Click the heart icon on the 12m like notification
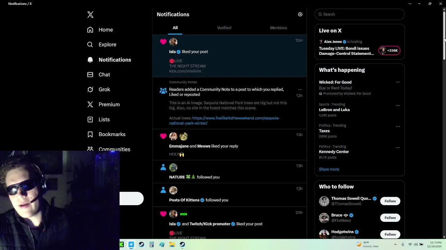This screenshot has width=446, height=250. point(163,42)
